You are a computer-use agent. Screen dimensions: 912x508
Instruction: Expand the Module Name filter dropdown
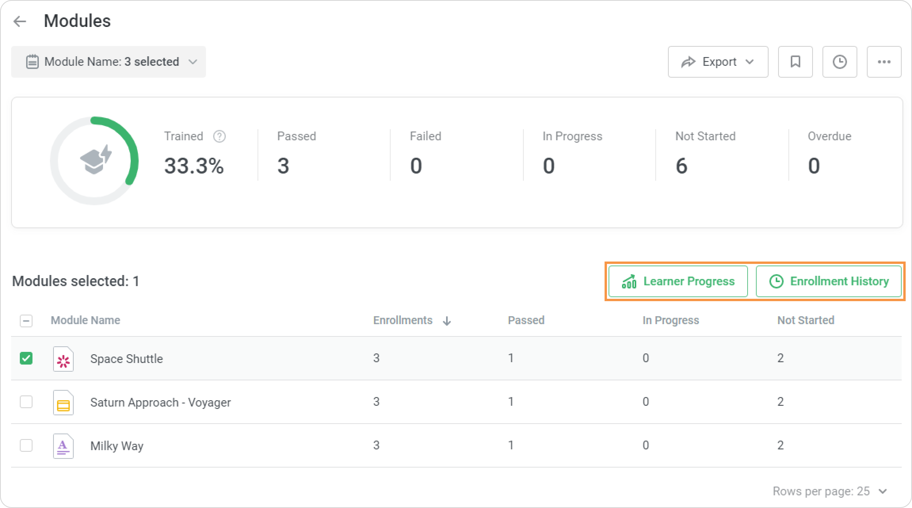[109, 62]
